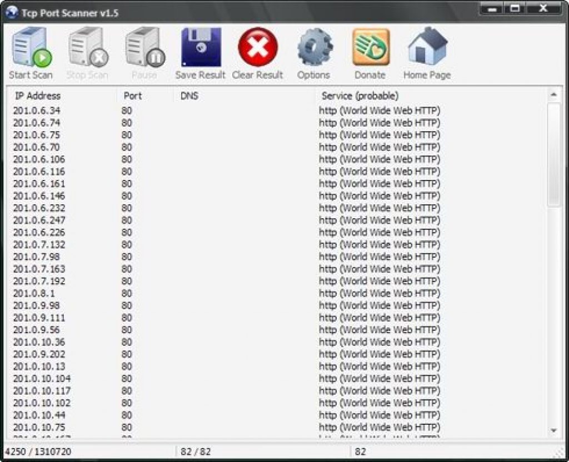Click the Donate hand icon
The width and height of the screenshot is (569, 462).
pyautogui.click(x=371, y=48)
